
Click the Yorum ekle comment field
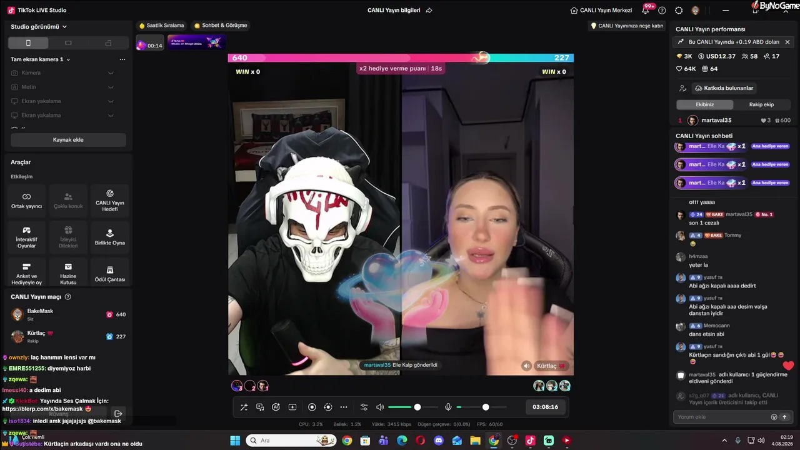722,417
